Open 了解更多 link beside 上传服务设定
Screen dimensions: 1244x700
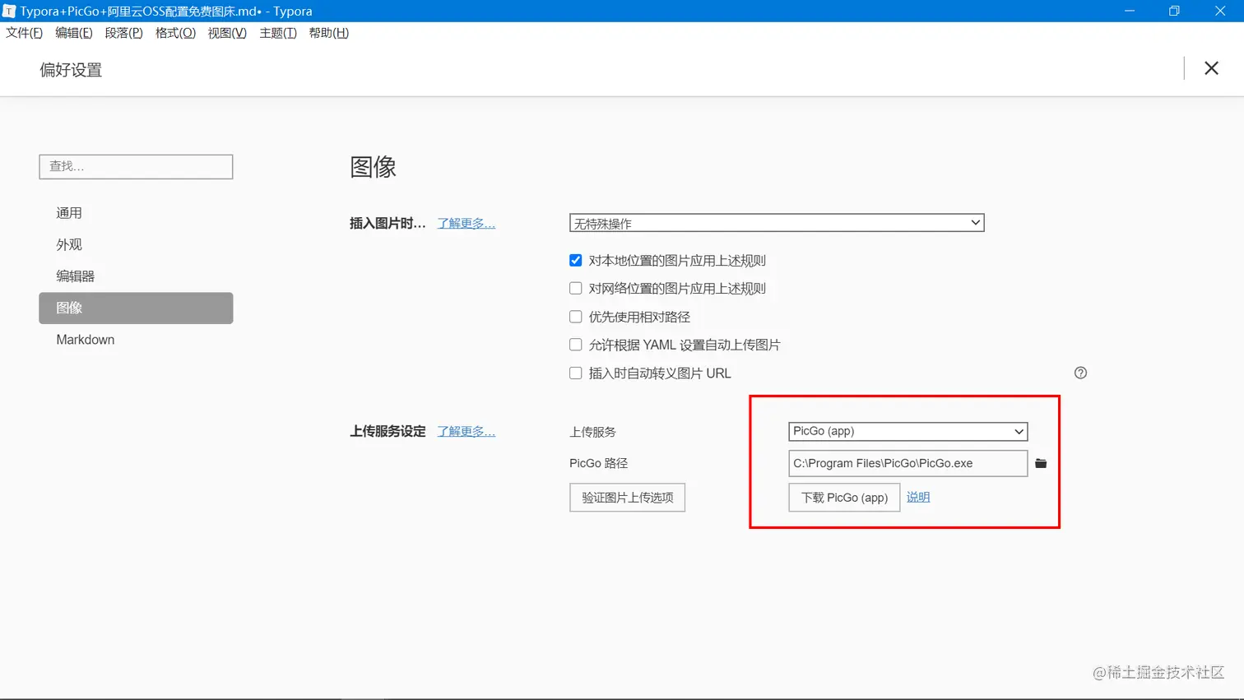pyautogui.click(x=466, y=431)
